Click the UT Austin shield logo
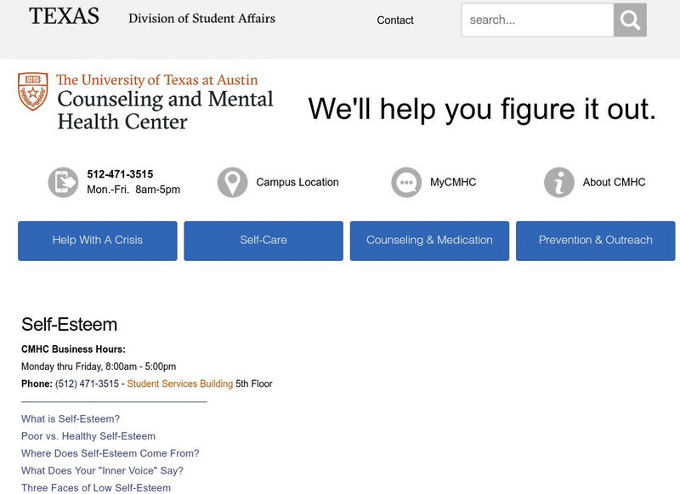This screenshot has width=680, height=494. [33, 91]
